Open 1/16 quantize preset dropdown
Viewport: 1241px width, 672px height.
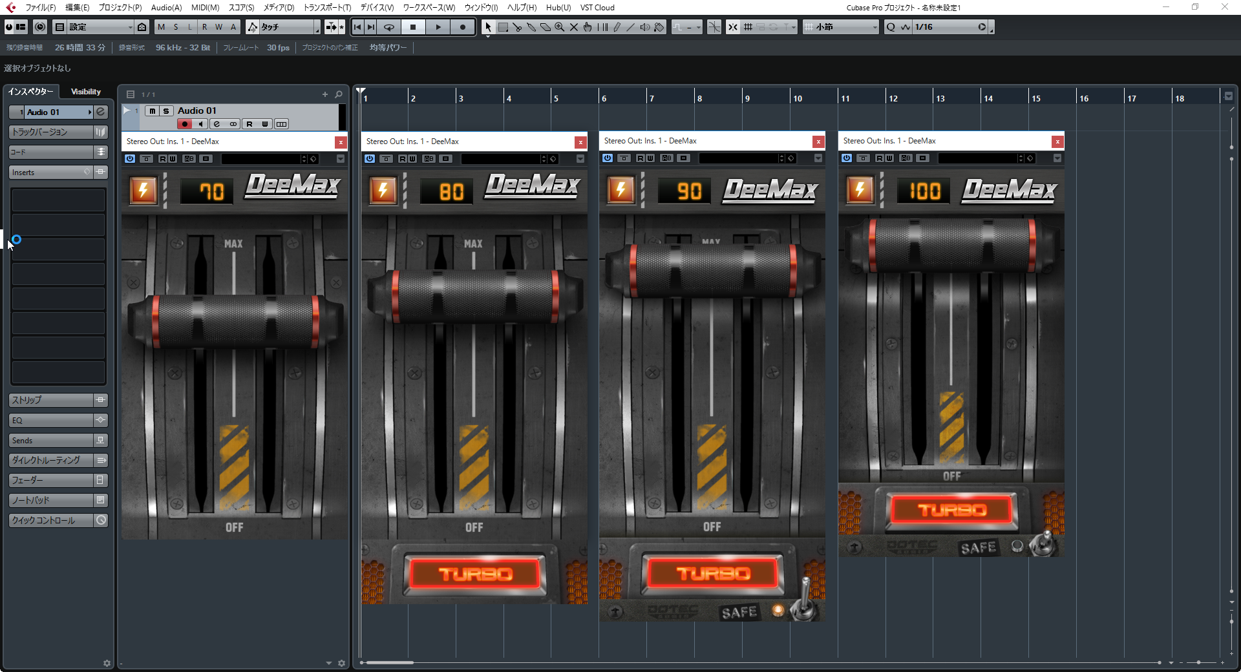(x=950, y=27)
